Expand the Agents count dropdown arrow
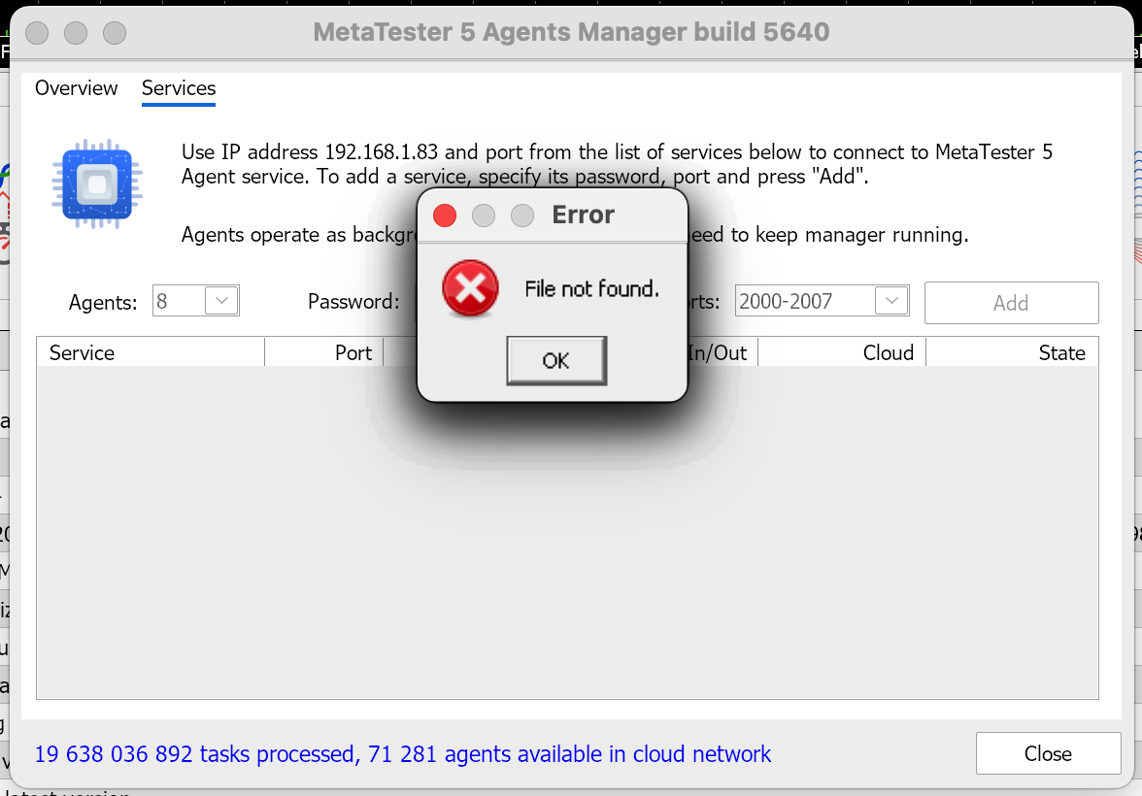1142x796 pixels. tap(222, 301)
